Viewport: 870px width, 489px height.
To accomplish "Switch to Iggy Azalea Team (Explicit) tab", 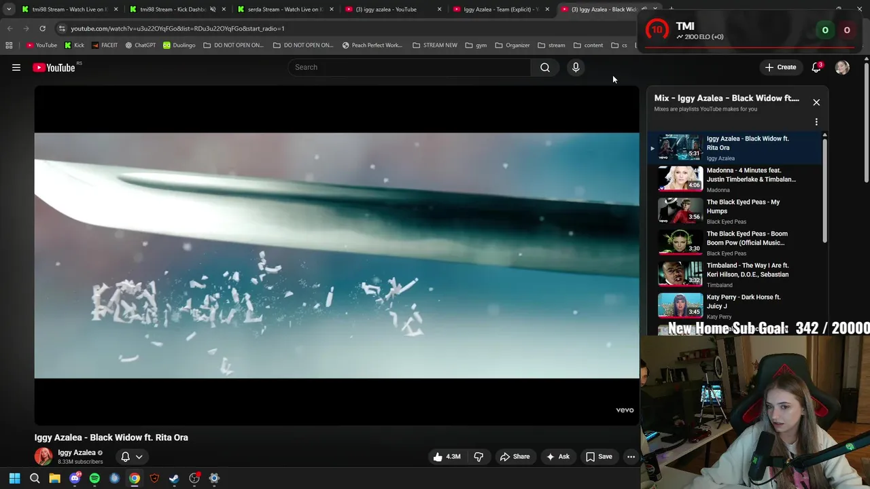I will tap(500, 10).
